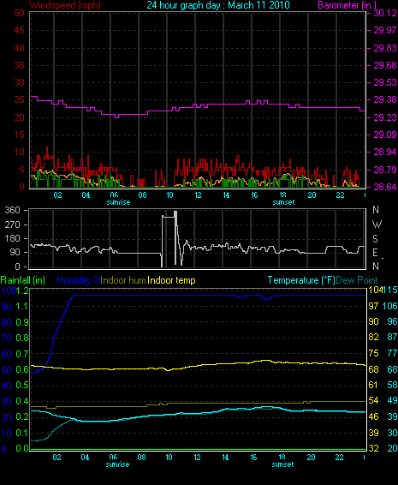This screenshot has height=485, width=398.
Task: Click the W compass direction label
Action: tap(377, 225)
